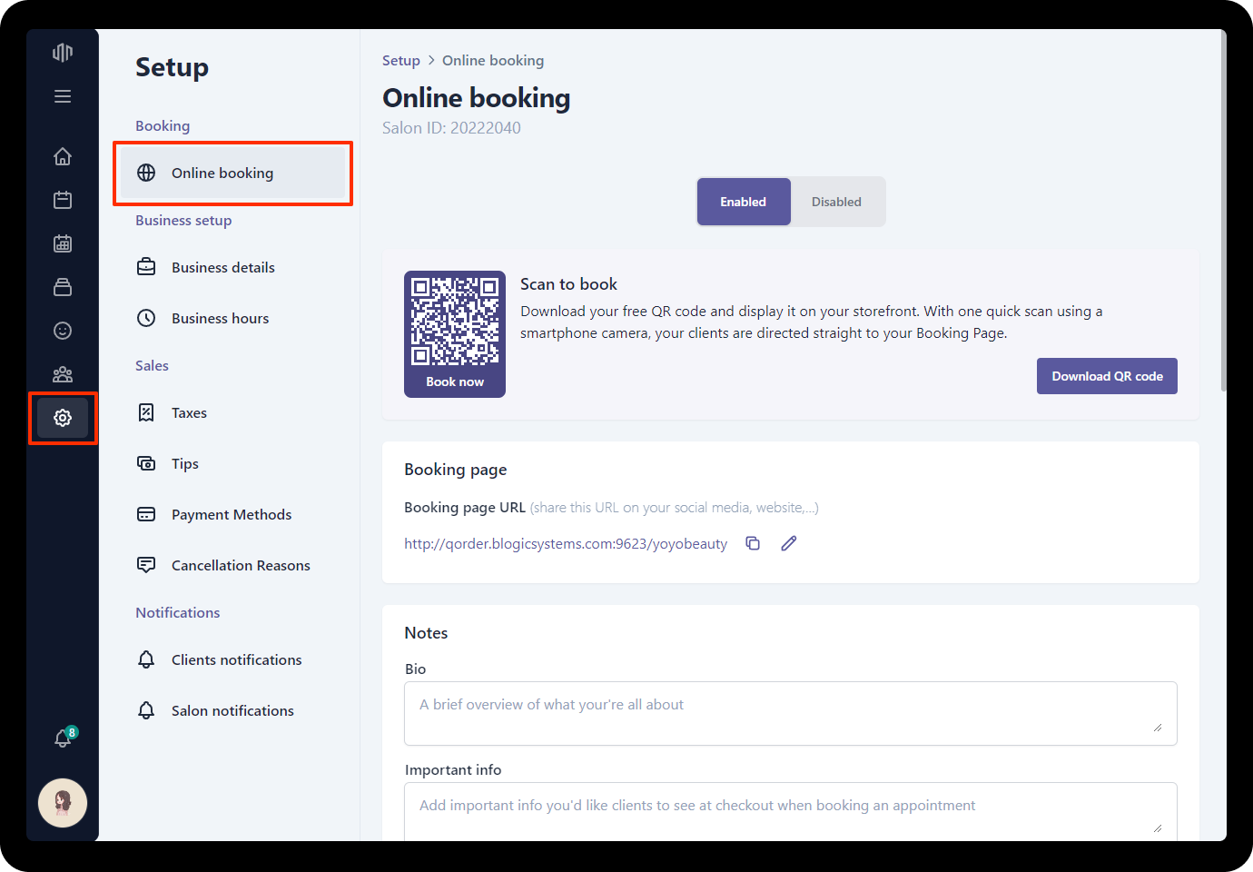Open the notification bell with badge
Viewport: 1253px width, 872px height.
coord(63,738)
